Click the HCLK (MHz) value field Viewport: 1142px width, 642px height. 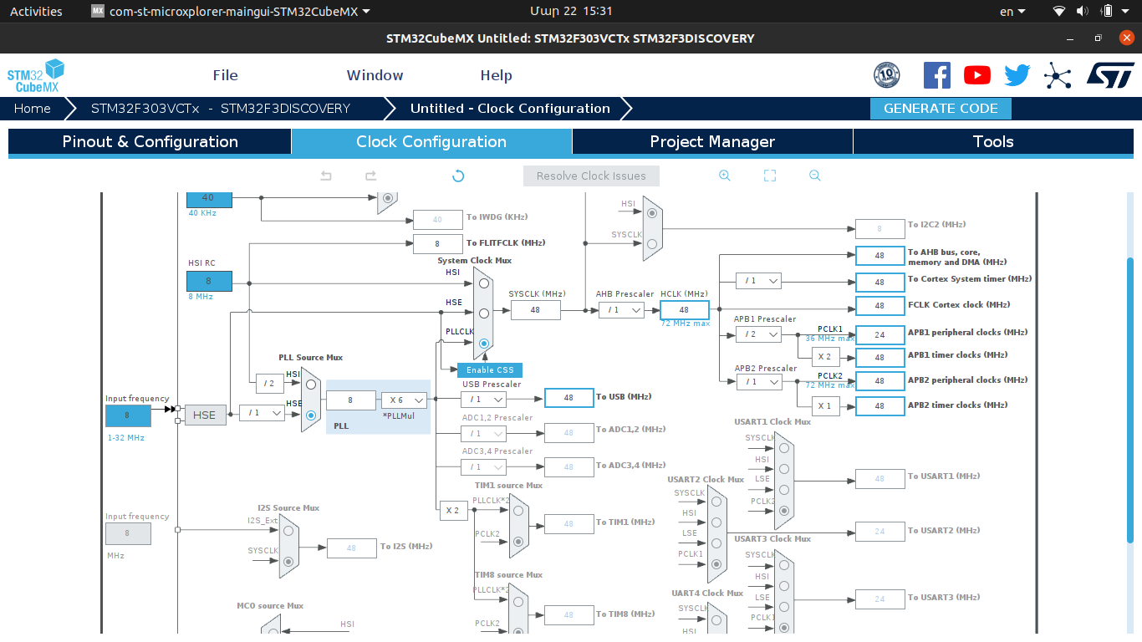[x=684, y=310]
